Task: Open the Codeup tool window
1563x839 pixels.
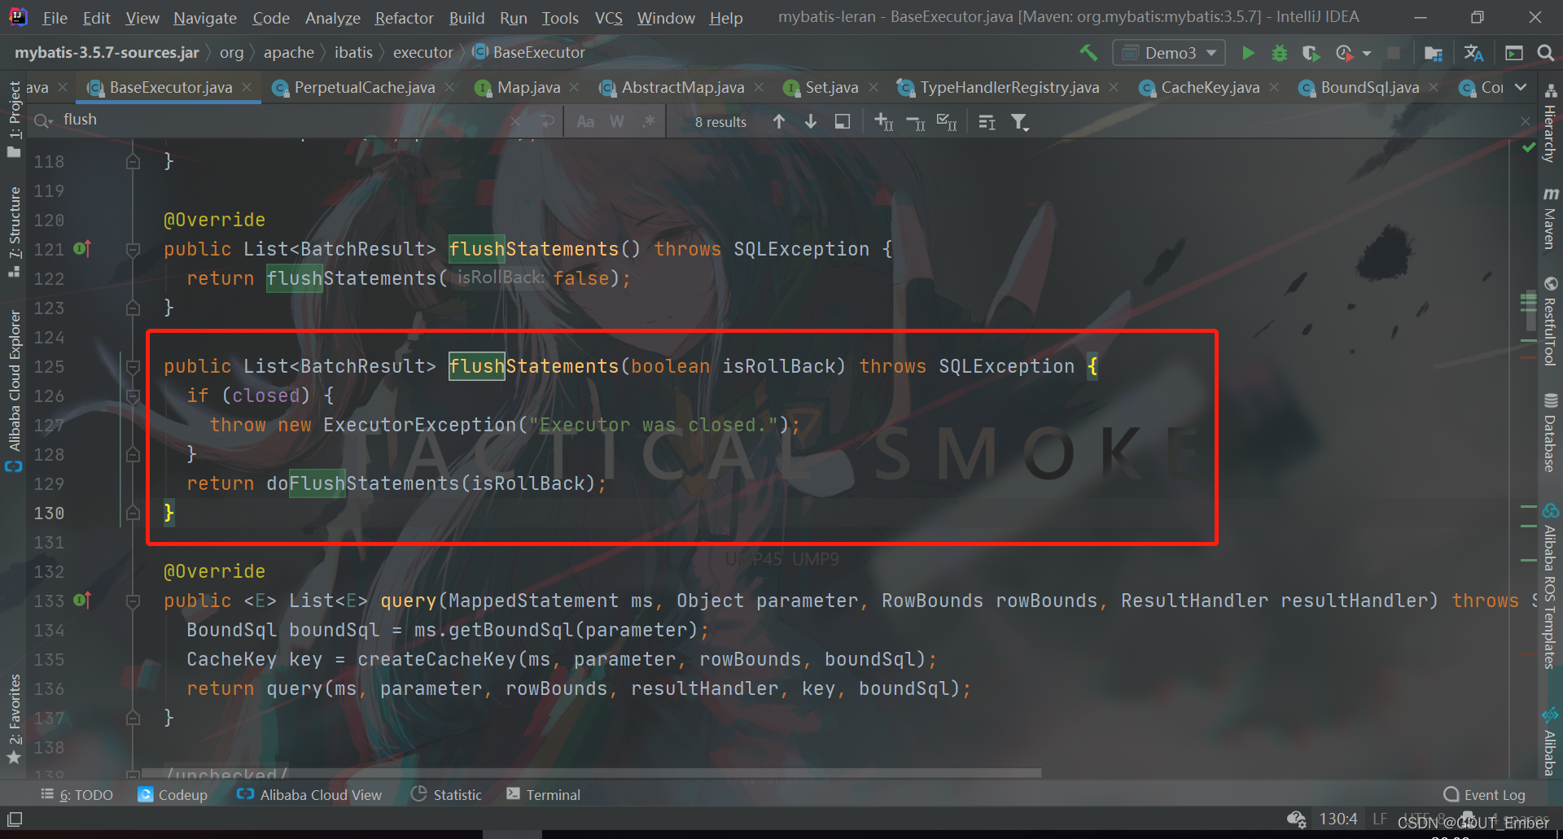Action: click(173, 794)
